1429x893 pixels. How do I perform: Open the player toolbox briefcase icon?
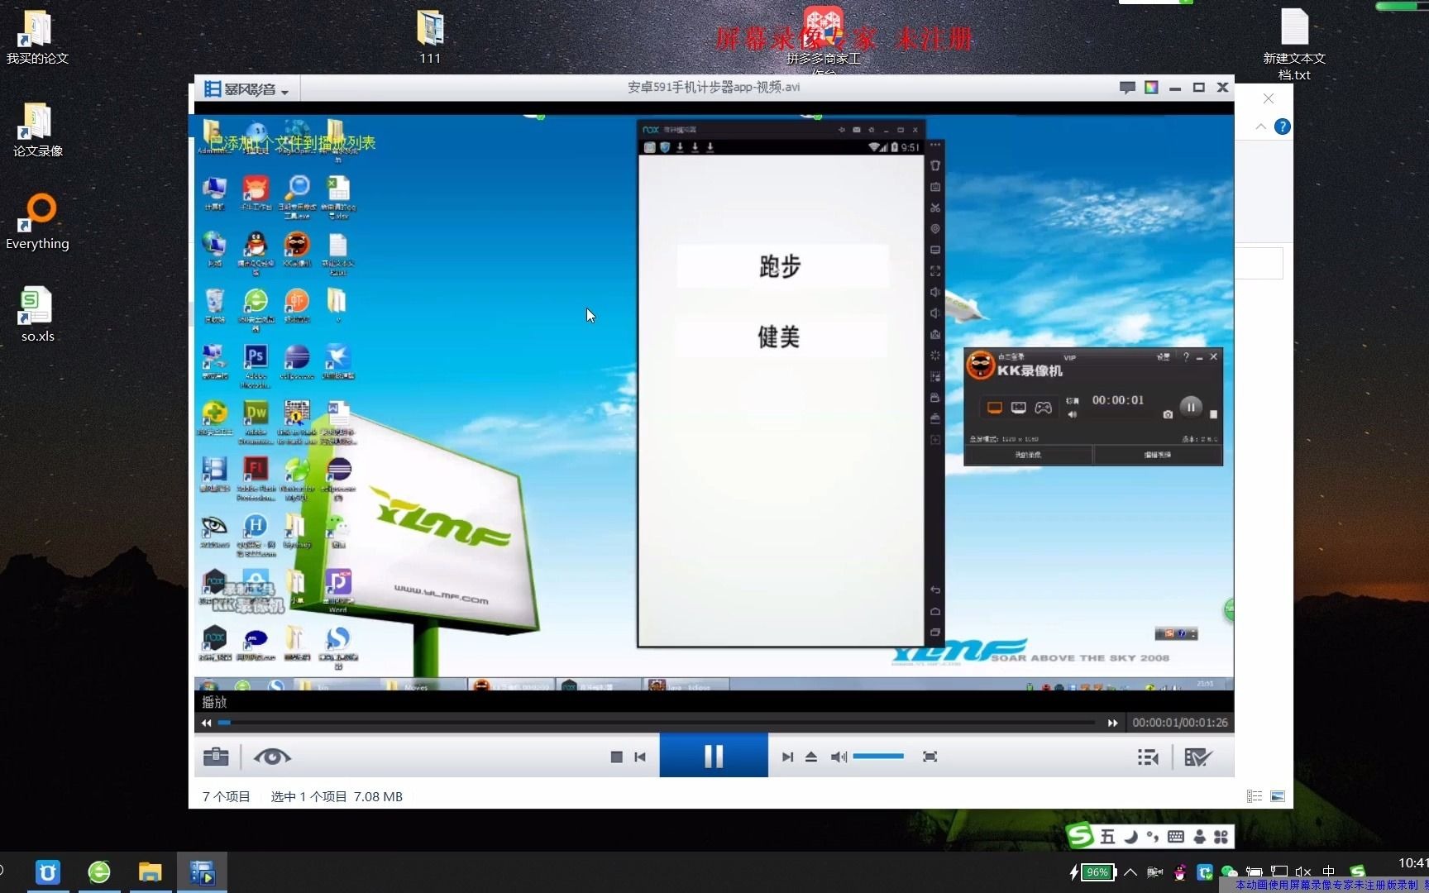216,757
